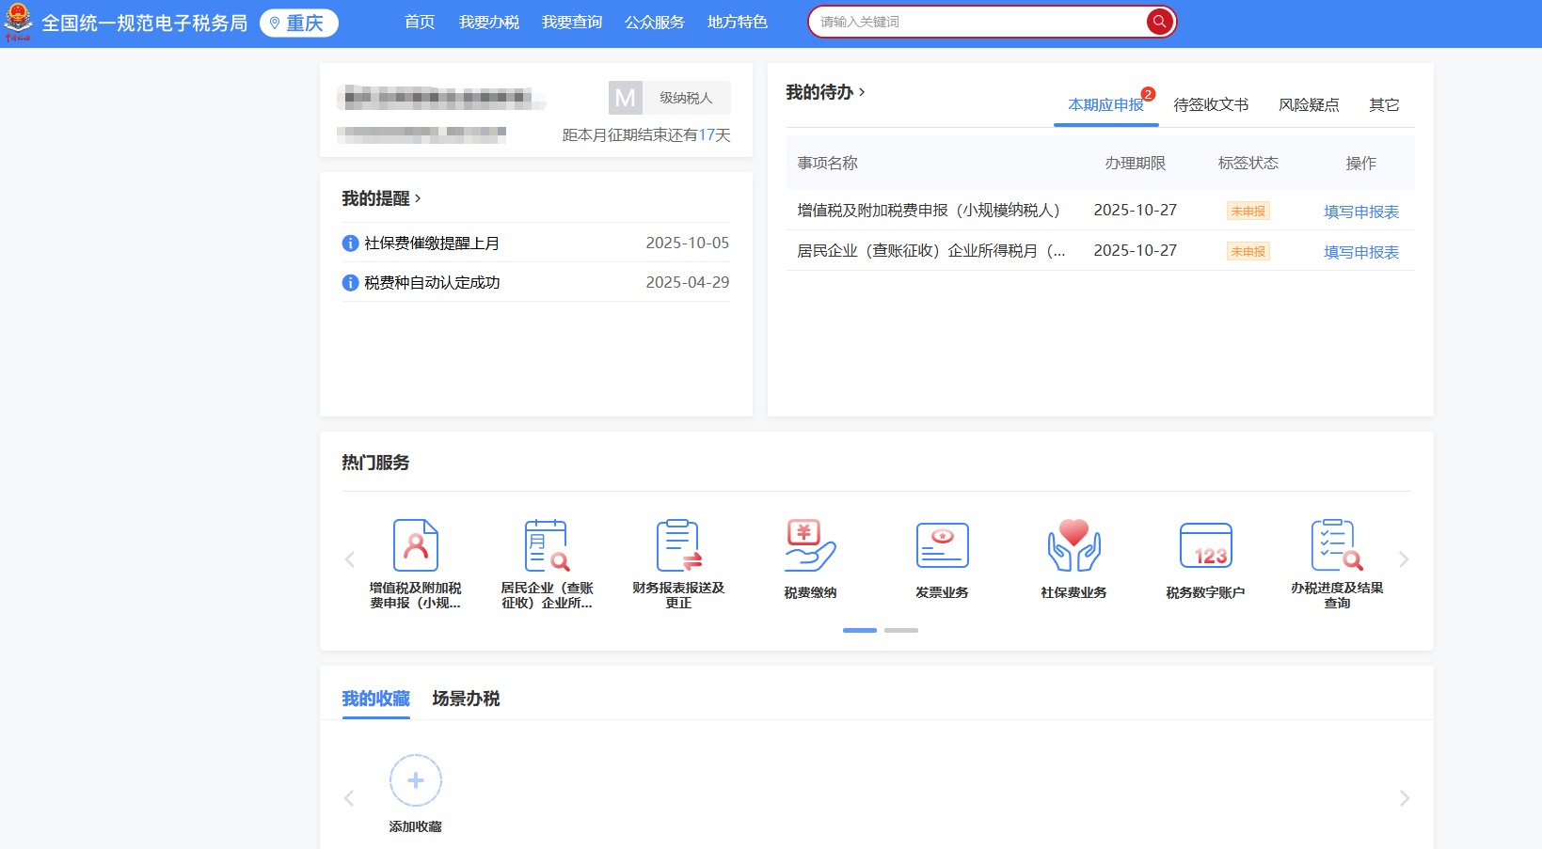Select 增值税及附加税费申报(小规模纳税人) item

(928, 211)
